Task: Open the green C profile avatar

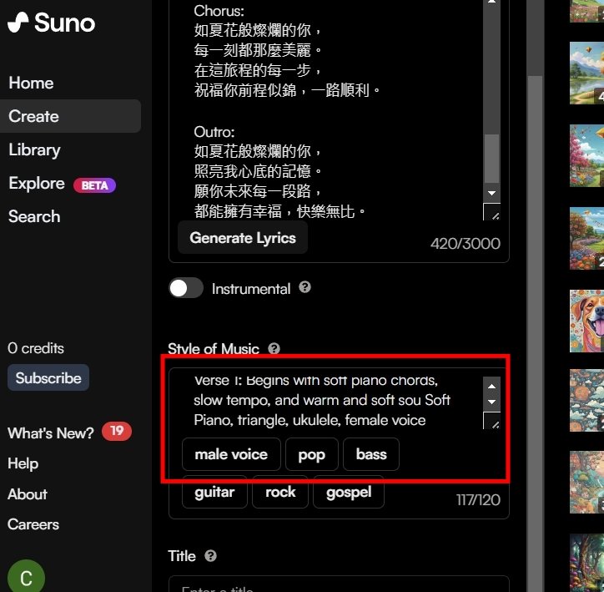Action: (x=26, y=577)
